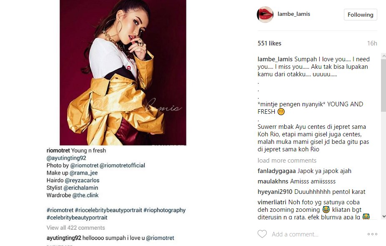Expand View all 422 comments

[76, 228]
